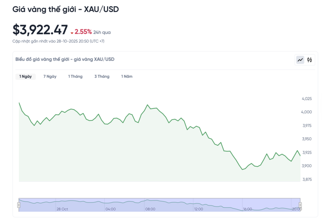Click the 08:00 marker in the navigator
Image resolution: width=322 pixels, height=221 pixels.
pyautogui.click(x=150, y=209)
